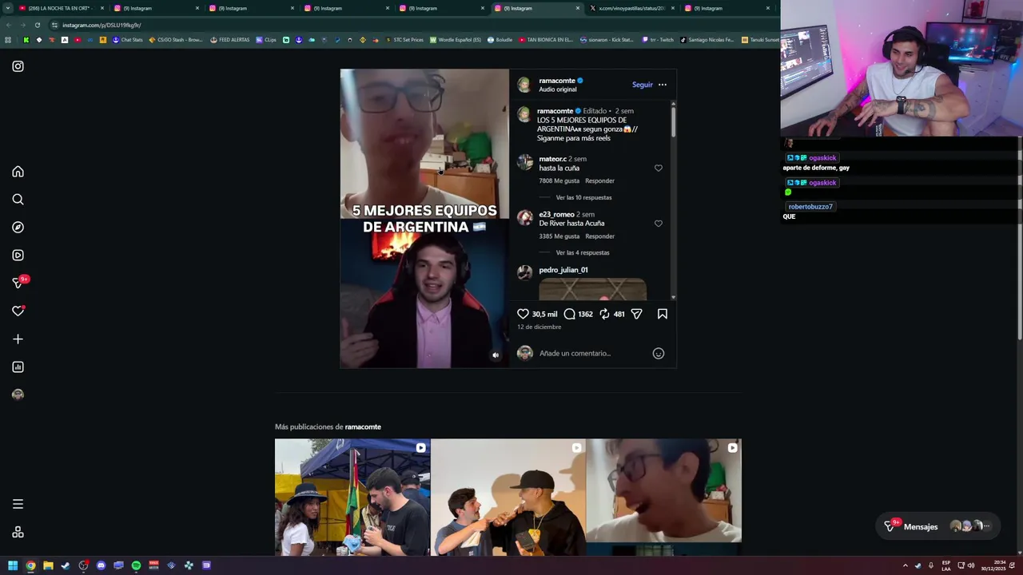1023x575 pixels.
Task: Open Explore via the compass icon
Action: point(18,228)
